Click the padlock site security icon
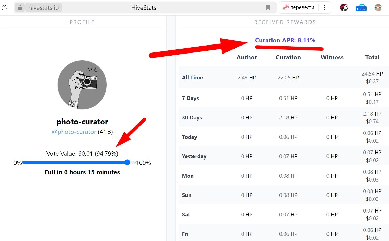The height and width of the screenshot is (241, 389). 20,8
